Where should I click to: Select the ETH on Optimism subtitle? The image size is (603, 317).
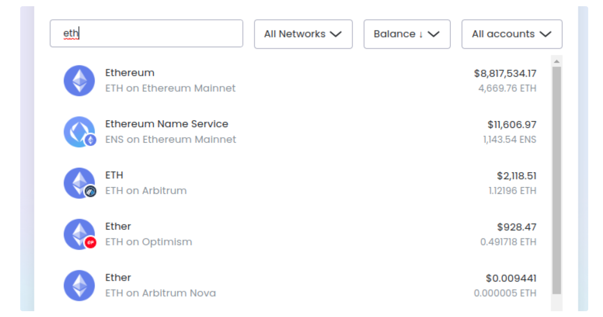point(149,242)
